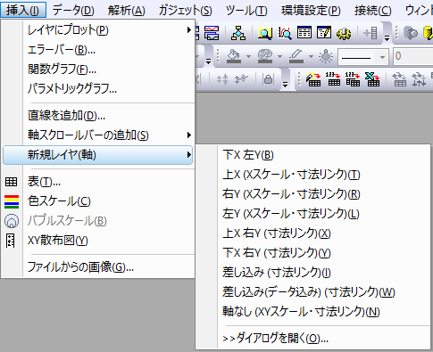
Task: Open the 環境設定(P) menu
Action: [x=311, y=11]
